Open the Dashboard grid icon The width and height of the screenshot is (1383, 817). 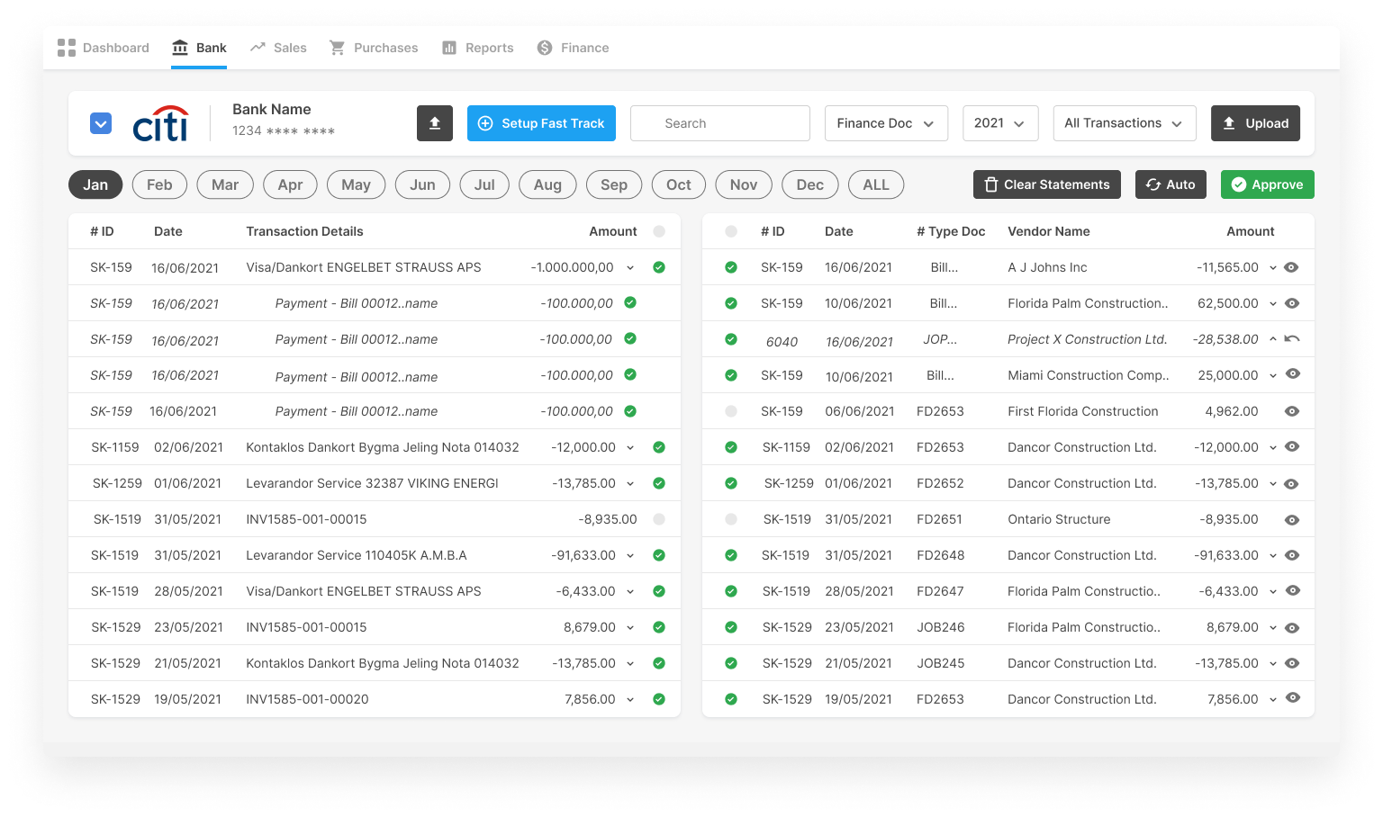(67, 48)
